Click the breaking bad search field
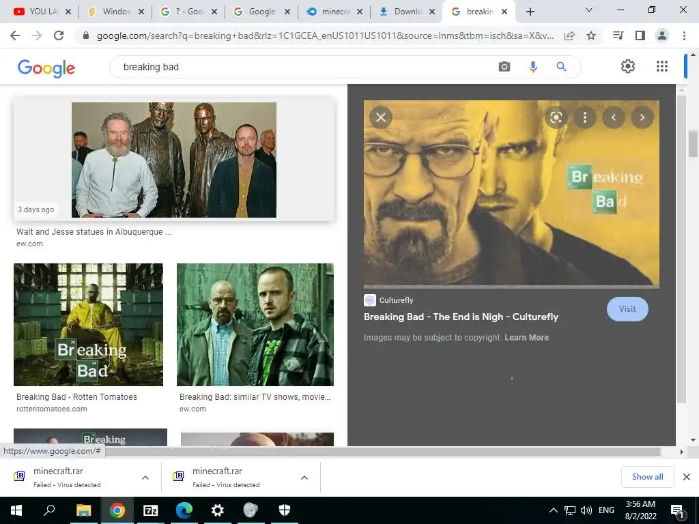The height and width of the screenshot is (524, 699). (x=303, y=67)
